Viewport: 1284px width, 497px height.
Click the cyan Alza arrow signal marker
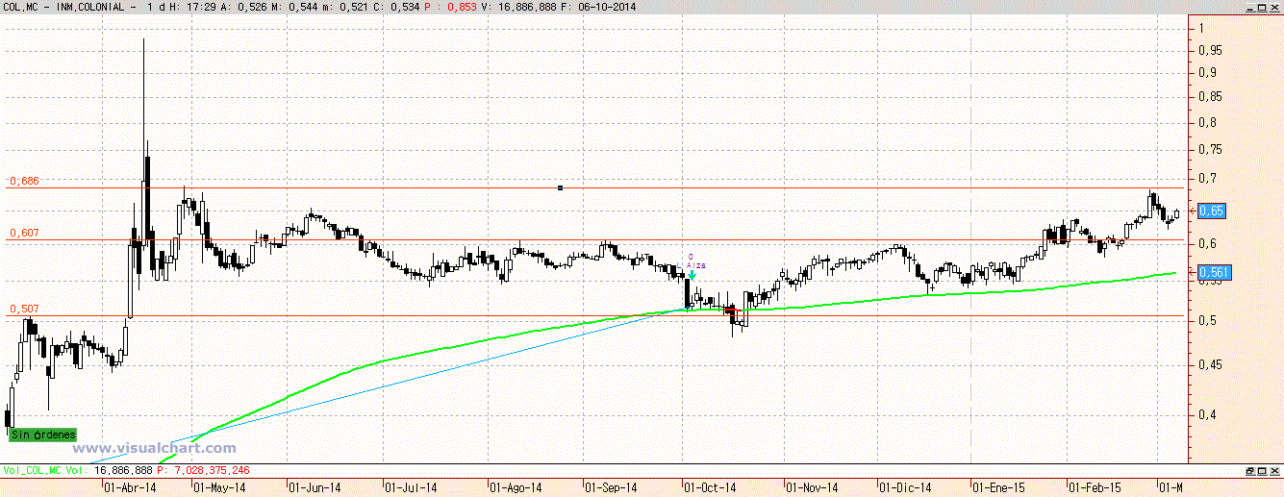[692, 275]
